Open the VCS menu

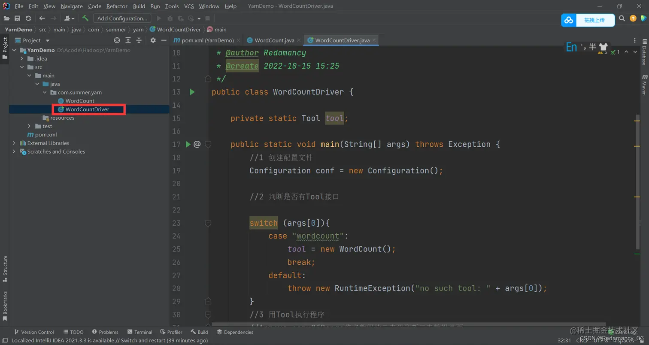click(x=189, y=6)
